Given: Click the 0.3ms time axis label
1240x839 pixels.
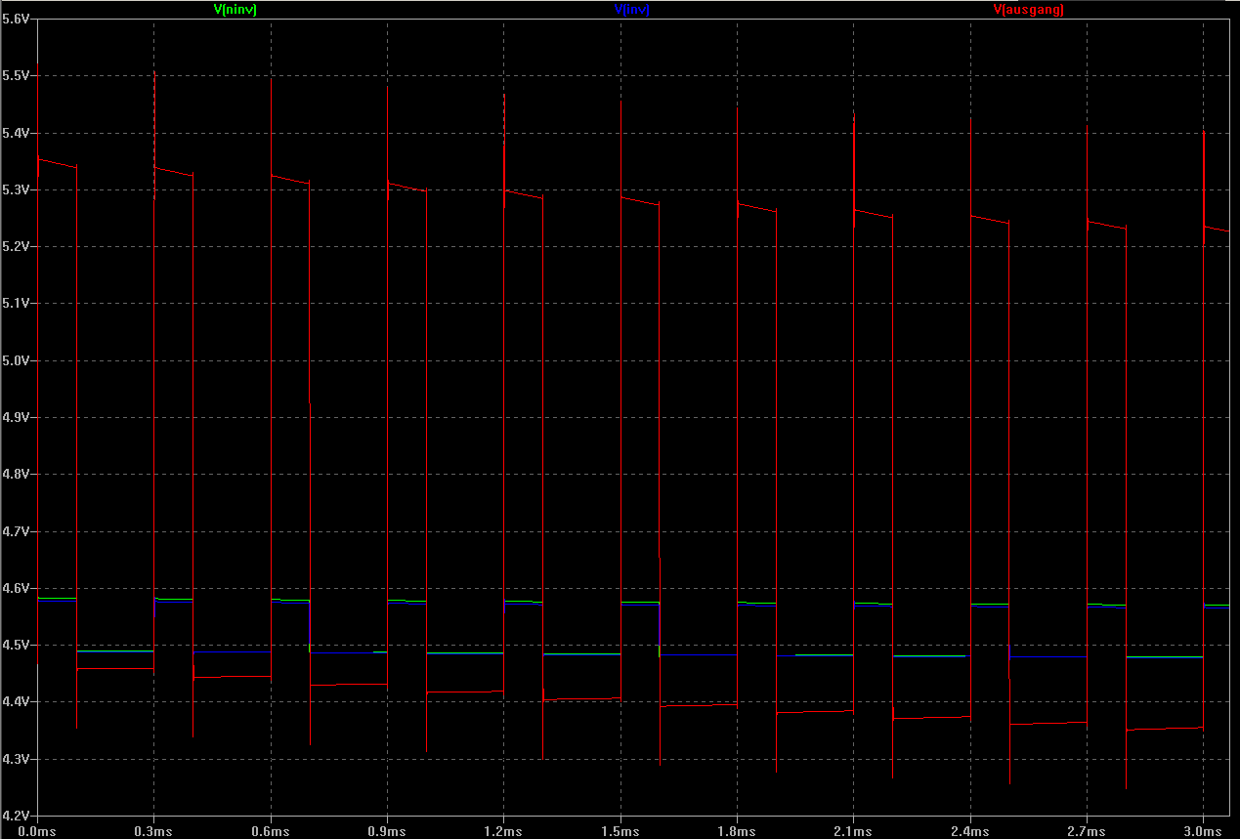Looking at the screenshot, I should click(x=153, y=831).
